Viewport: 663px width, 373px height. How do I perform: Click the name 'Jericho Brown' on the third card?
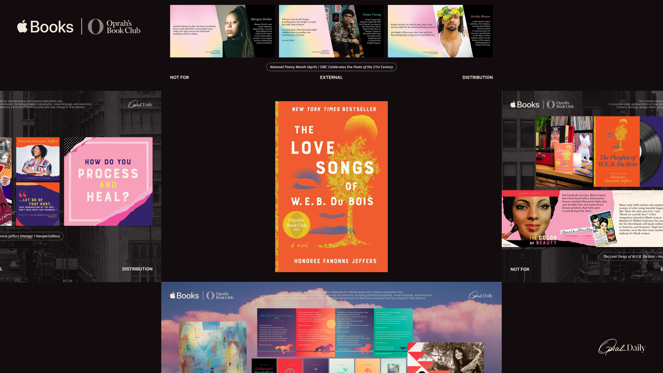point(480,17)
